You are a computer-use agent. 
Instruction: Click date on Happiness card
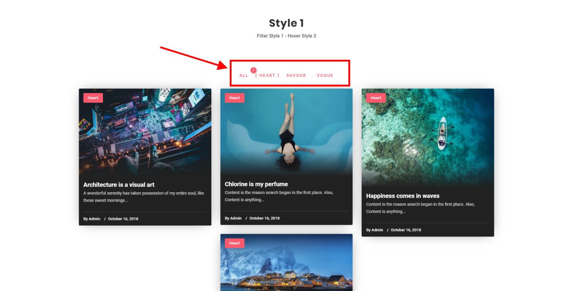click(406, 230)
